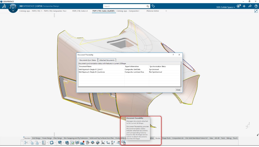Open the properties list icon

coord(44,142)
